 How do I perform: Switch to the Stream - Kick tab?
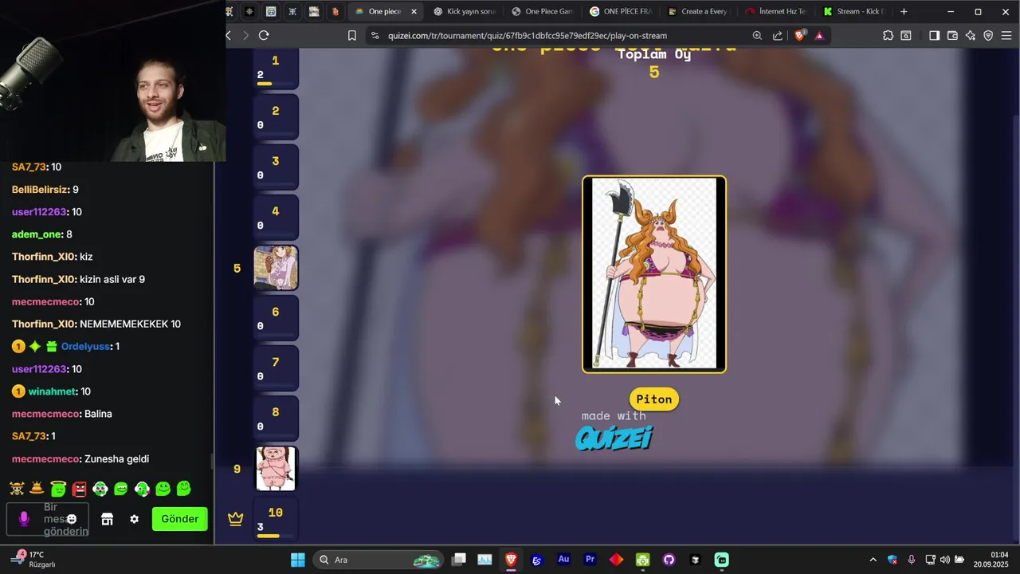click(x=854, y=11)
